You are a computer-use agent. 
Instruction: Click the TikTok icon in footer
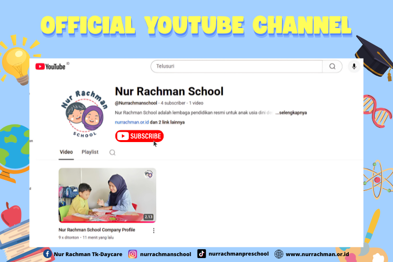coord(201,254)
